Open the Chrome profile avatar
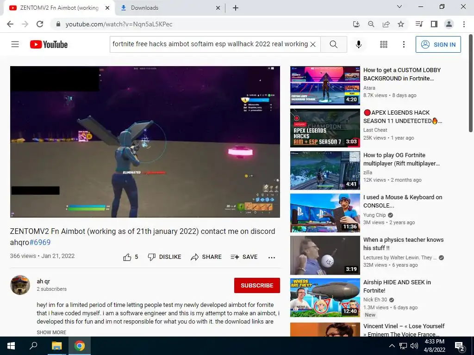The height and width of the screenshot is (355, 474). pos(449,24)
